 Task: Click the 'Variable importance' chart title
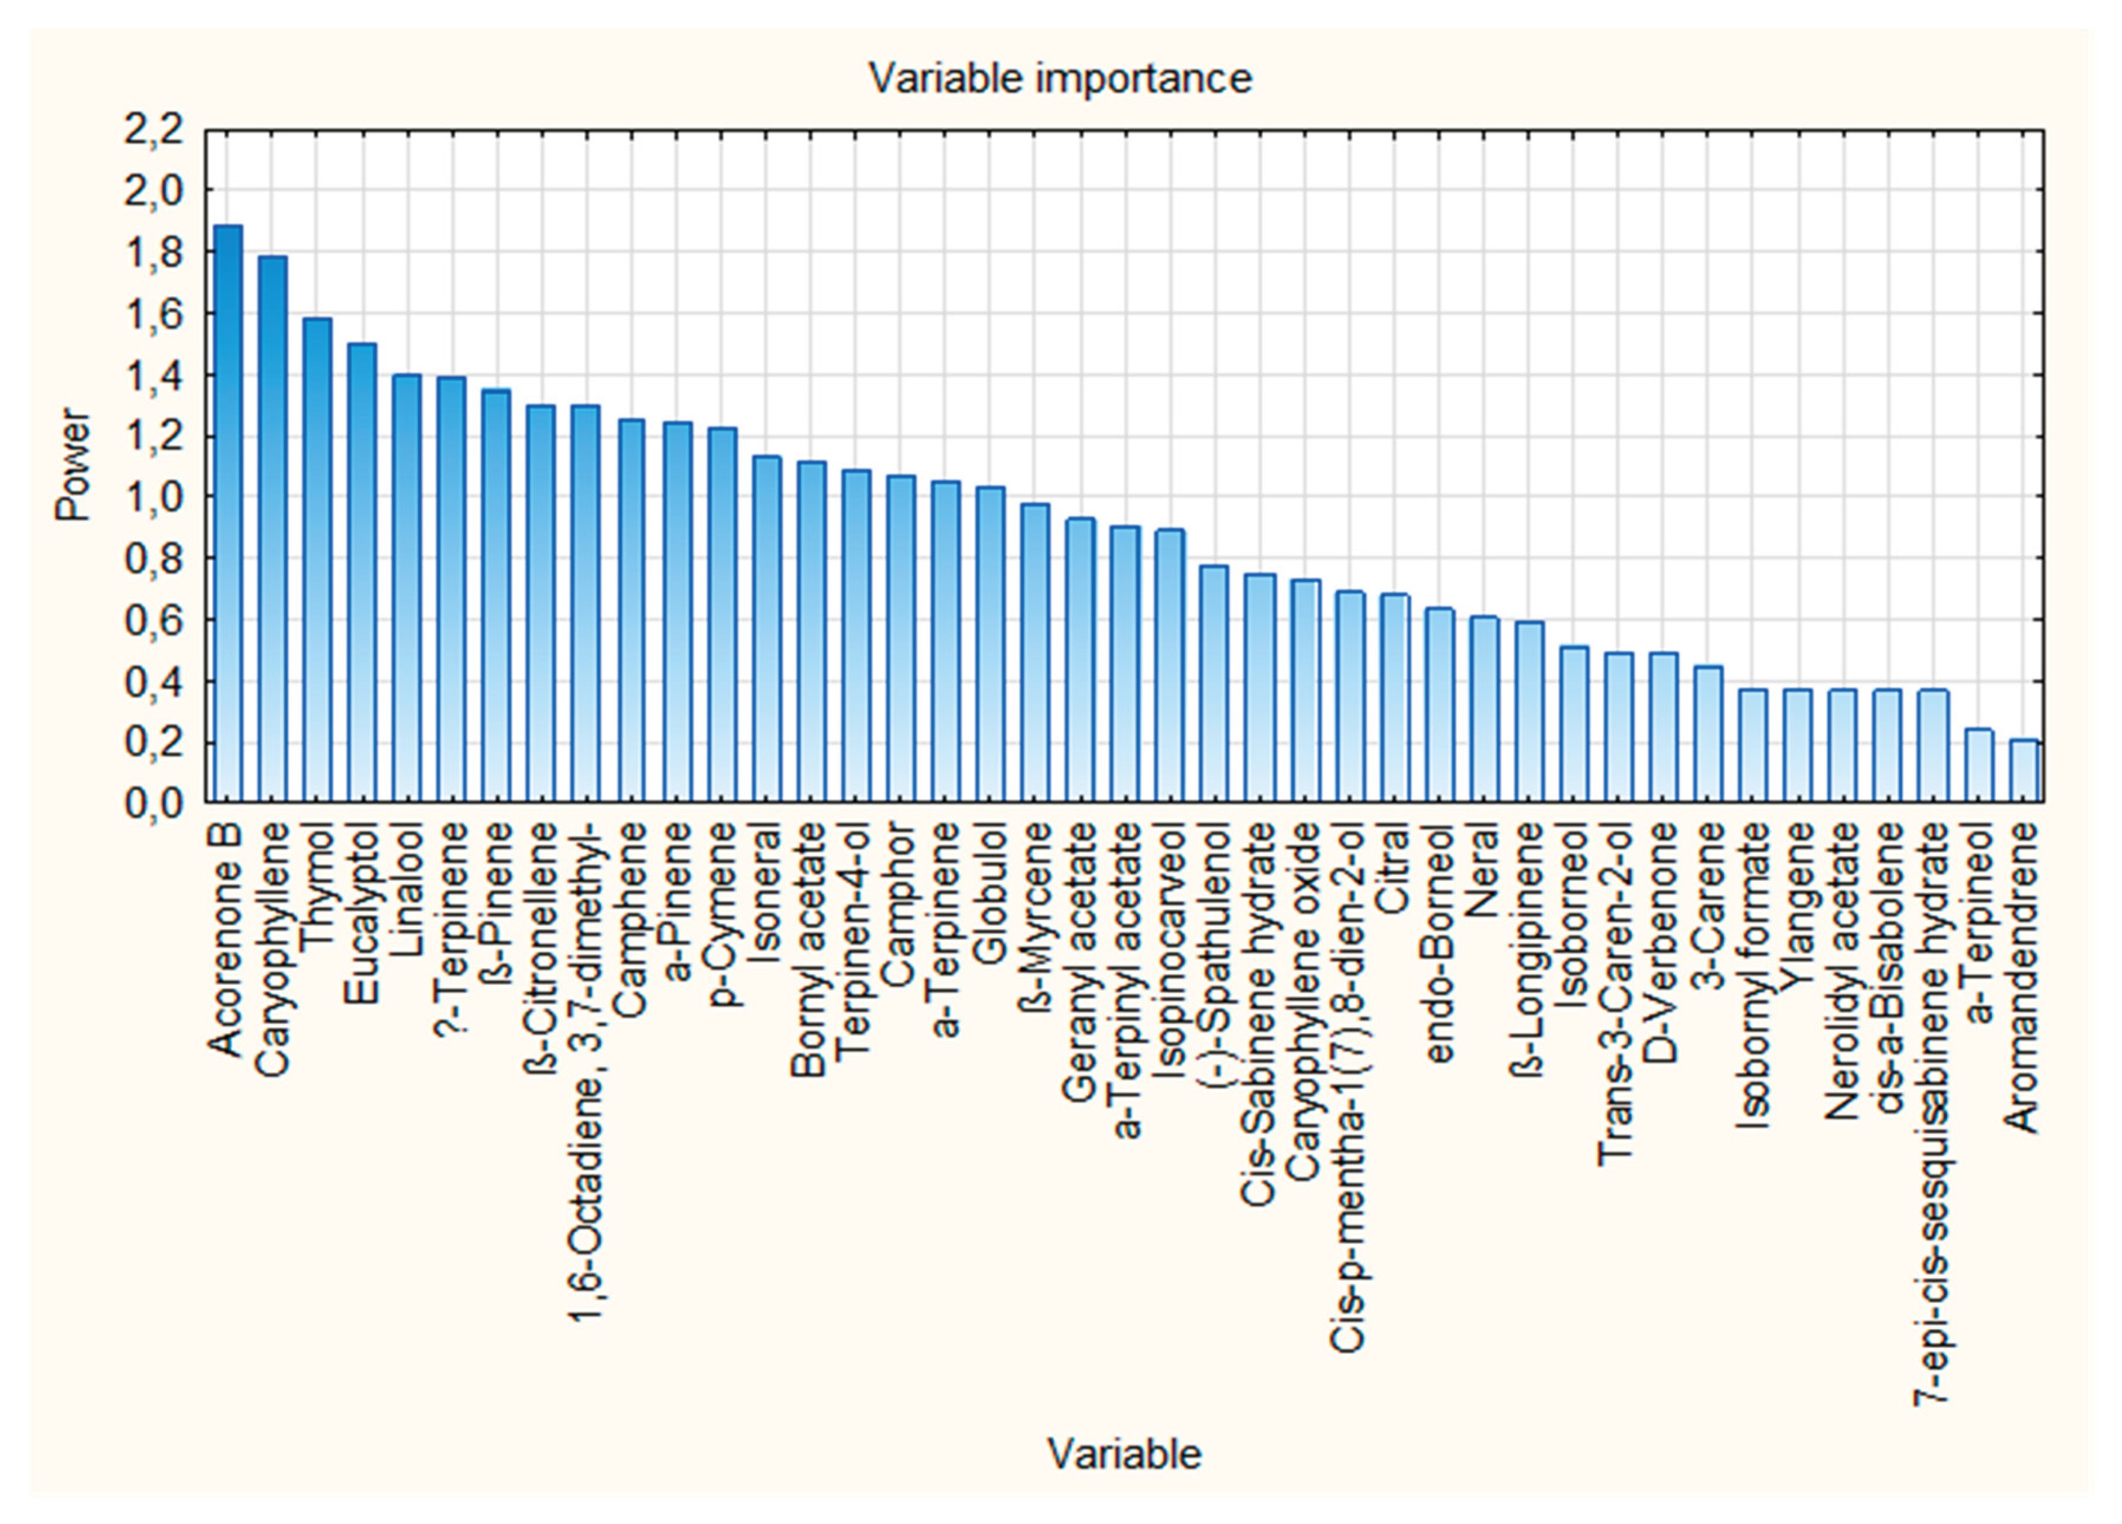(x=1060, y=77)
